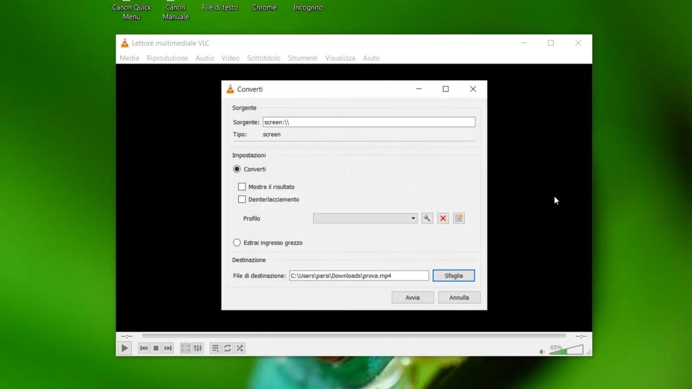Enable Mostra il risultato checkbox
692x389 pixels.
(x=242, y=187)
